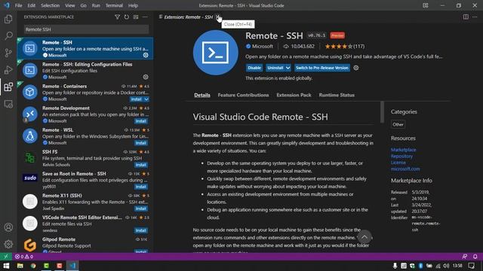Open manage gear for Remote - SSH: Editing Configuration Files
The image size is (483, 271).
tap(146, 77)
